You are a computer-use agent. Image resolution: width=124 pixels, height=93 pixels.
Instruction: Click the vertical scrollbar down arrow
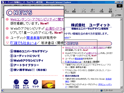tap(121, 87)
